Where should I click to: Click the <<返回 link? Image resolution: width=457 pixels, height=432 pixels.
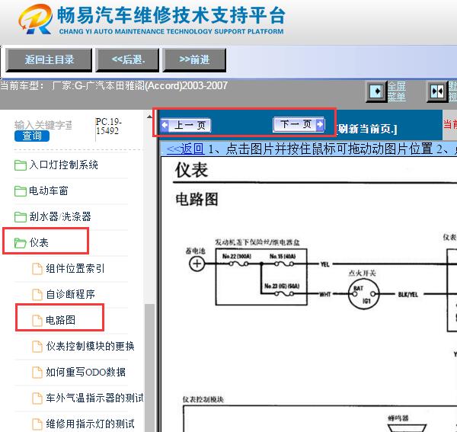pyautogui.click(x=185, y=149)
